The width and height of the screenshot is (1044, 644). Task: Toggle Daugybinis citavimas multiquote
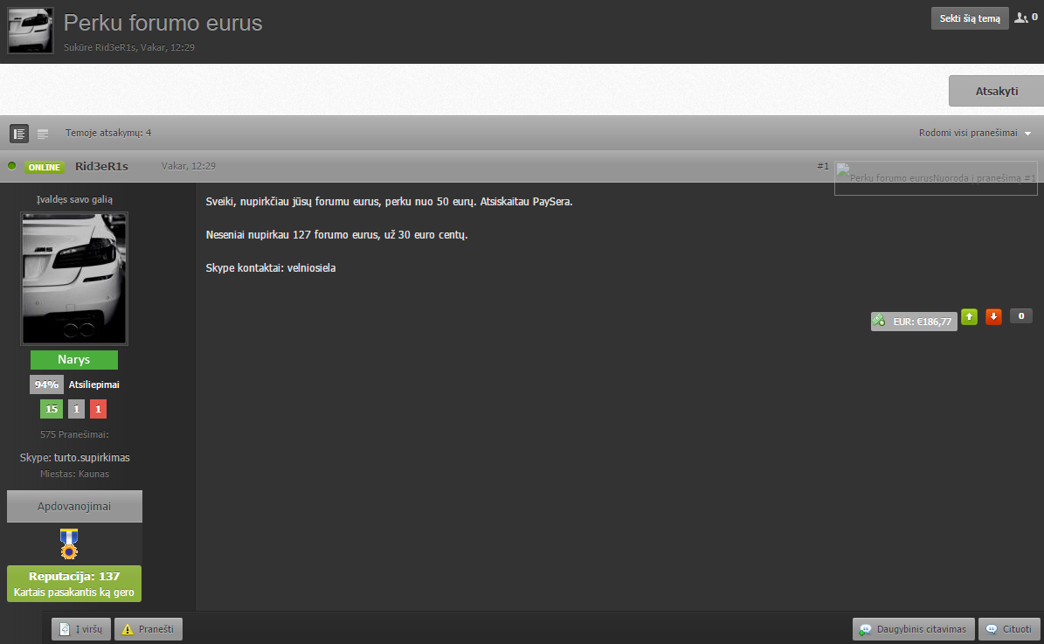click(x=914, y=629)
